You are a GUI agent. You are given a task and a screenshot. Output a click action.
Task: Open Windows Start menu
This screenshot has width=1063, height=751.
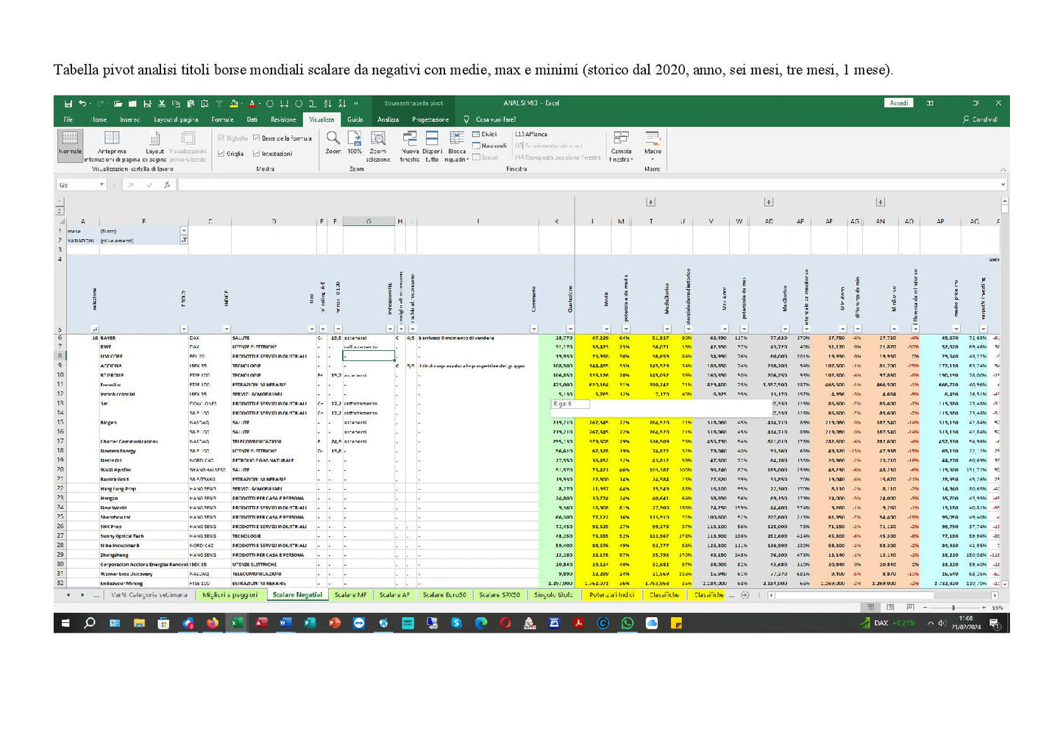click(65, 623)
